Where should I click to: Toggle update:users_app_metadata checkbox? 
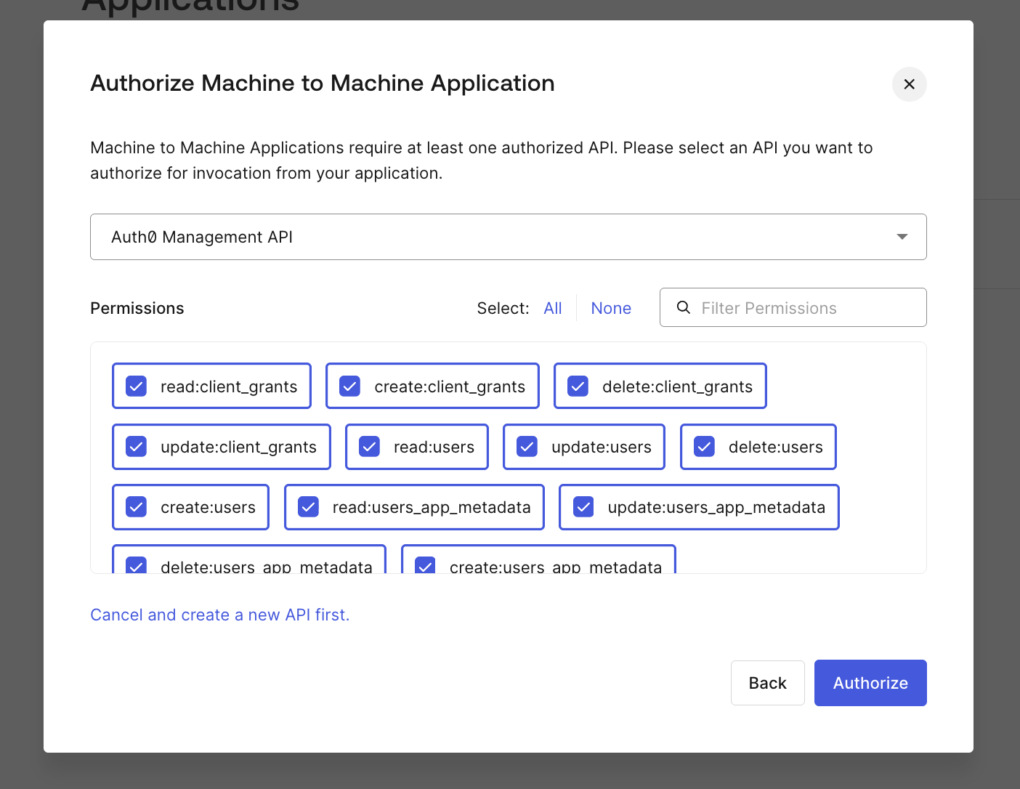click(x=584, y=507)
